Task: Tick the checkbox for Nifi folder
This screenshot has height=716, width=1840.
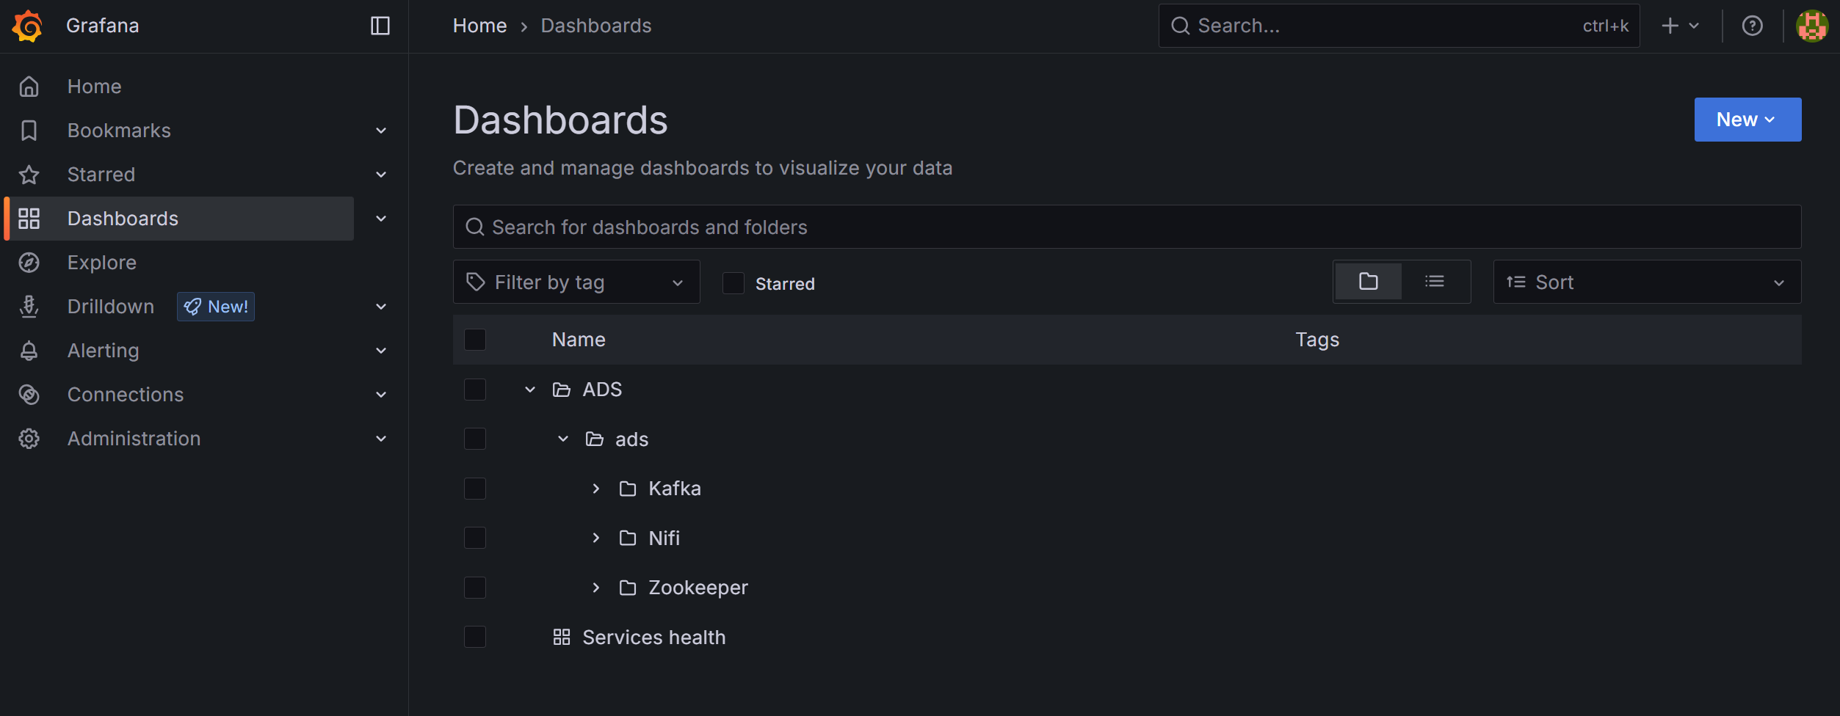Action: tap(475, 538)
